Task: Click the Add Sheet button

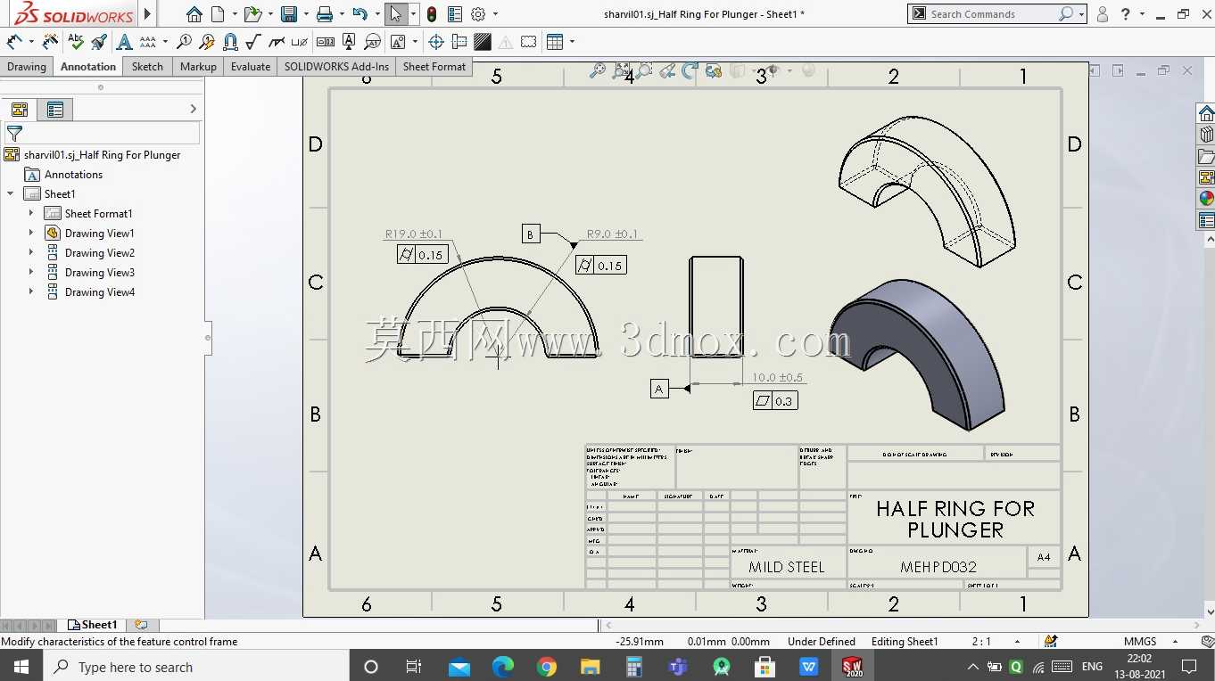Action: (x=141, y=625)
